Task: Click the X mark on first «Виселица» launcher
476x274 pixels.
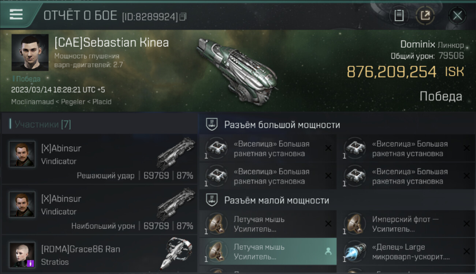Action: (328, 148)
